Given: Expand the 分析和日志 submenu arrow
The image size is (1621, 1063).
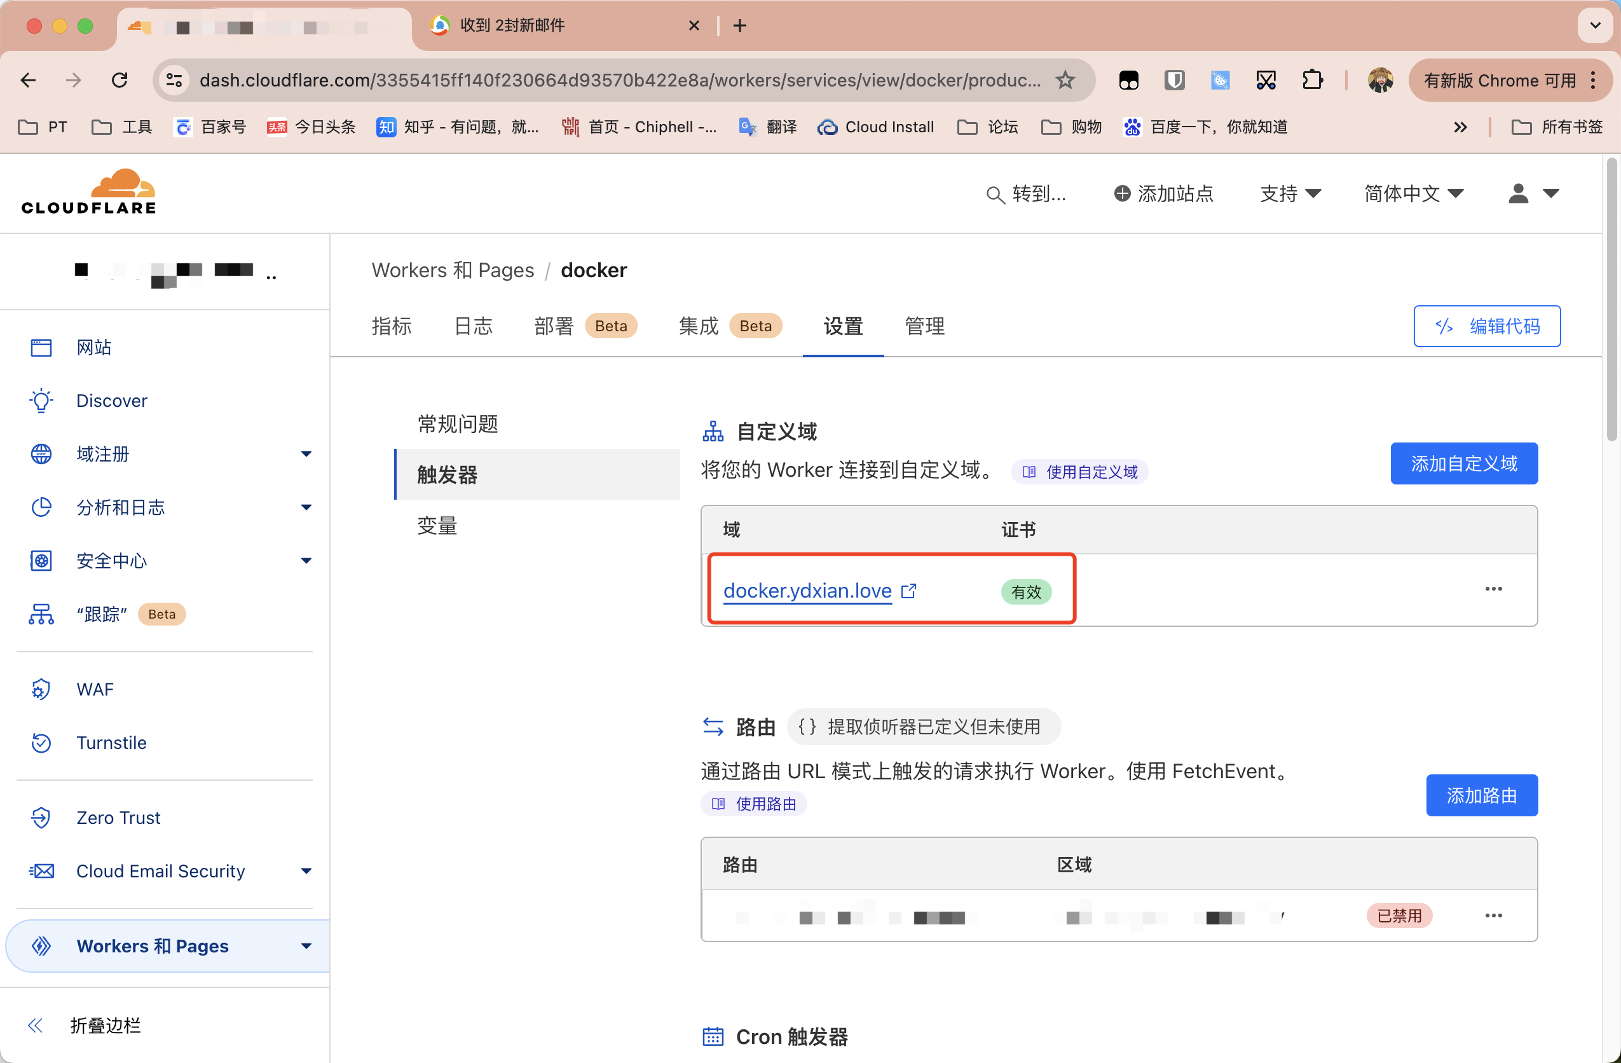Looking at the screenshot, I should tap(306, 507).
